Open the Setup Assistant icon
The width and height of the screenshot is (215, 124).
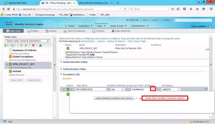click(210, 26)
